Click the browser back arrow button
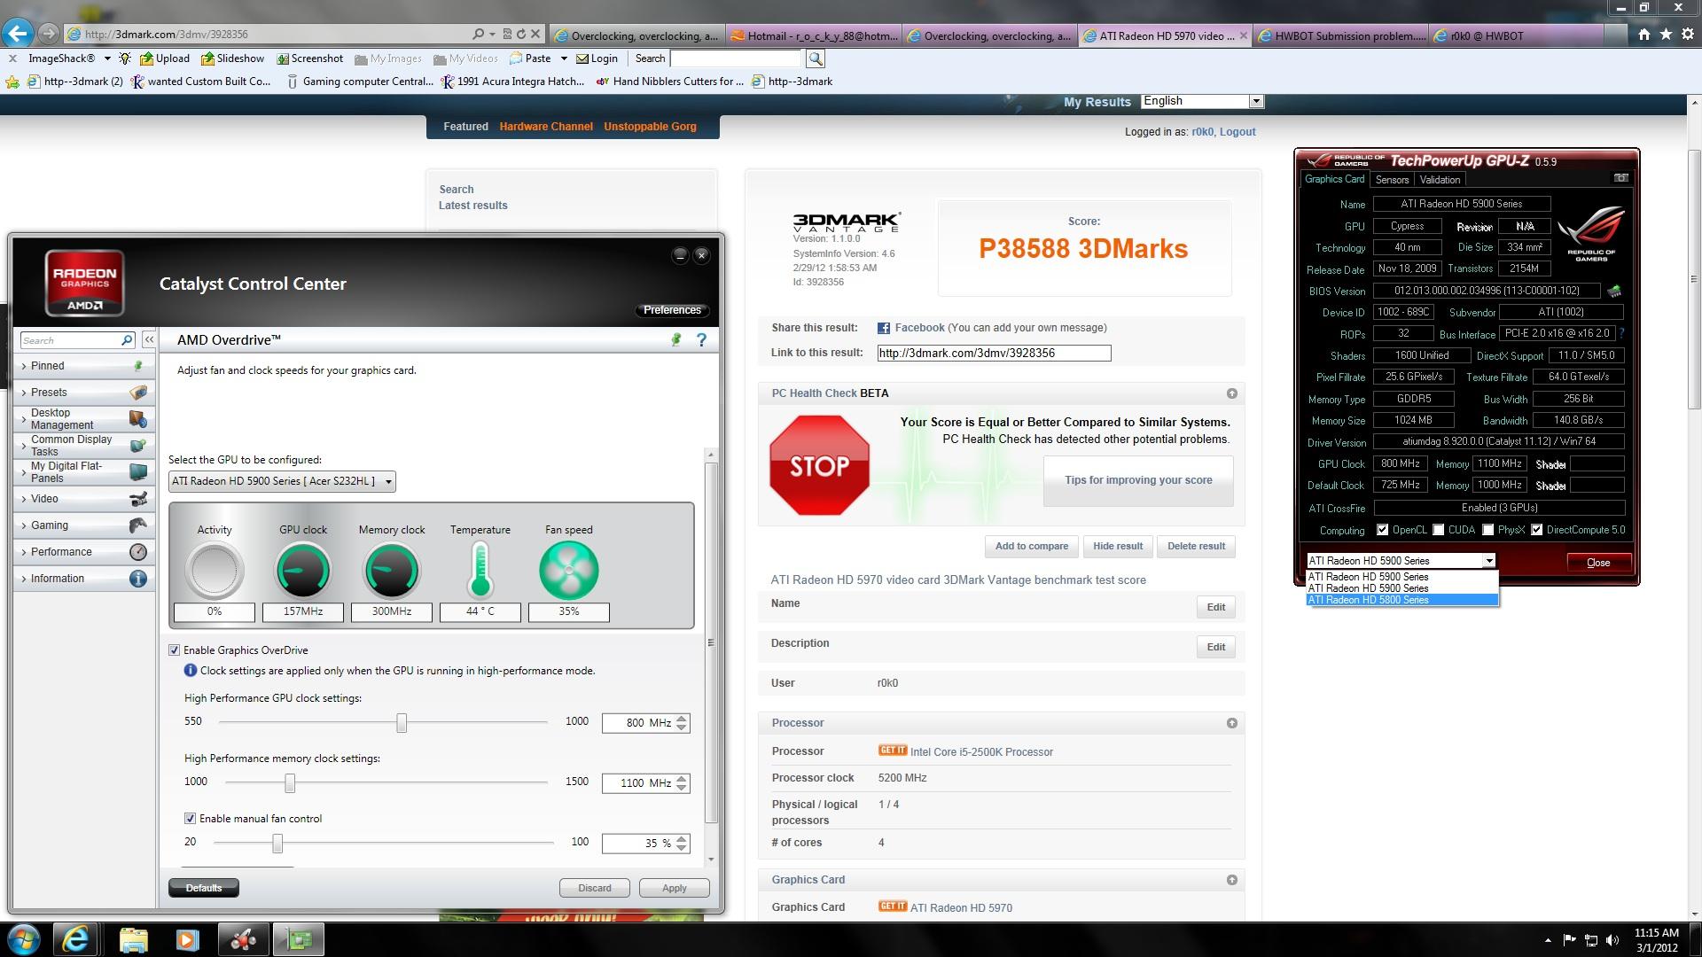This screenshot has height=957, width=1702. point(18,34)
